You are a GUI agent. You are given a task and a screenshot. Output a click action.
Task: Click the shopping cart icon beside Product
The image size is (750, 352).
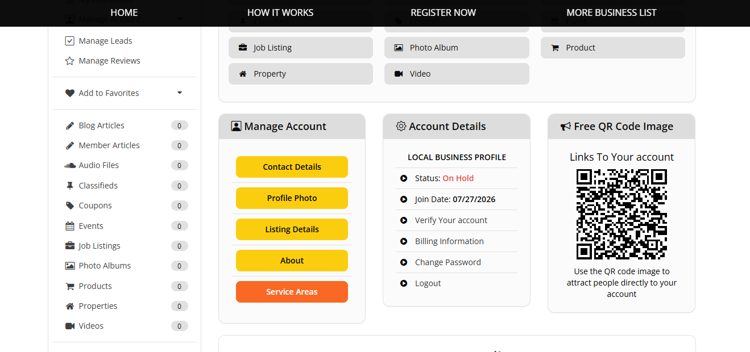555,48
